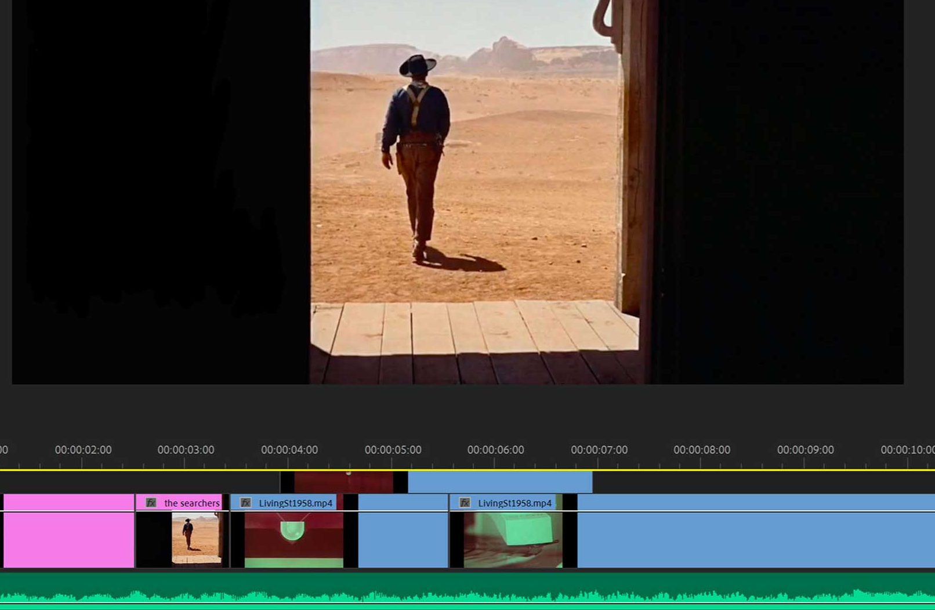Select 'the searchers' clip label
Image resolution: width=935 pixels, height=610 pixels.
coord(192,503)
